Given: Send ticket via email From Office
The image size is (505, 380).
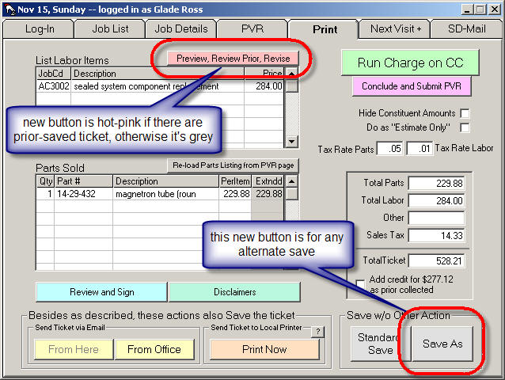Looking at the screenshot, I should [154, 349].
